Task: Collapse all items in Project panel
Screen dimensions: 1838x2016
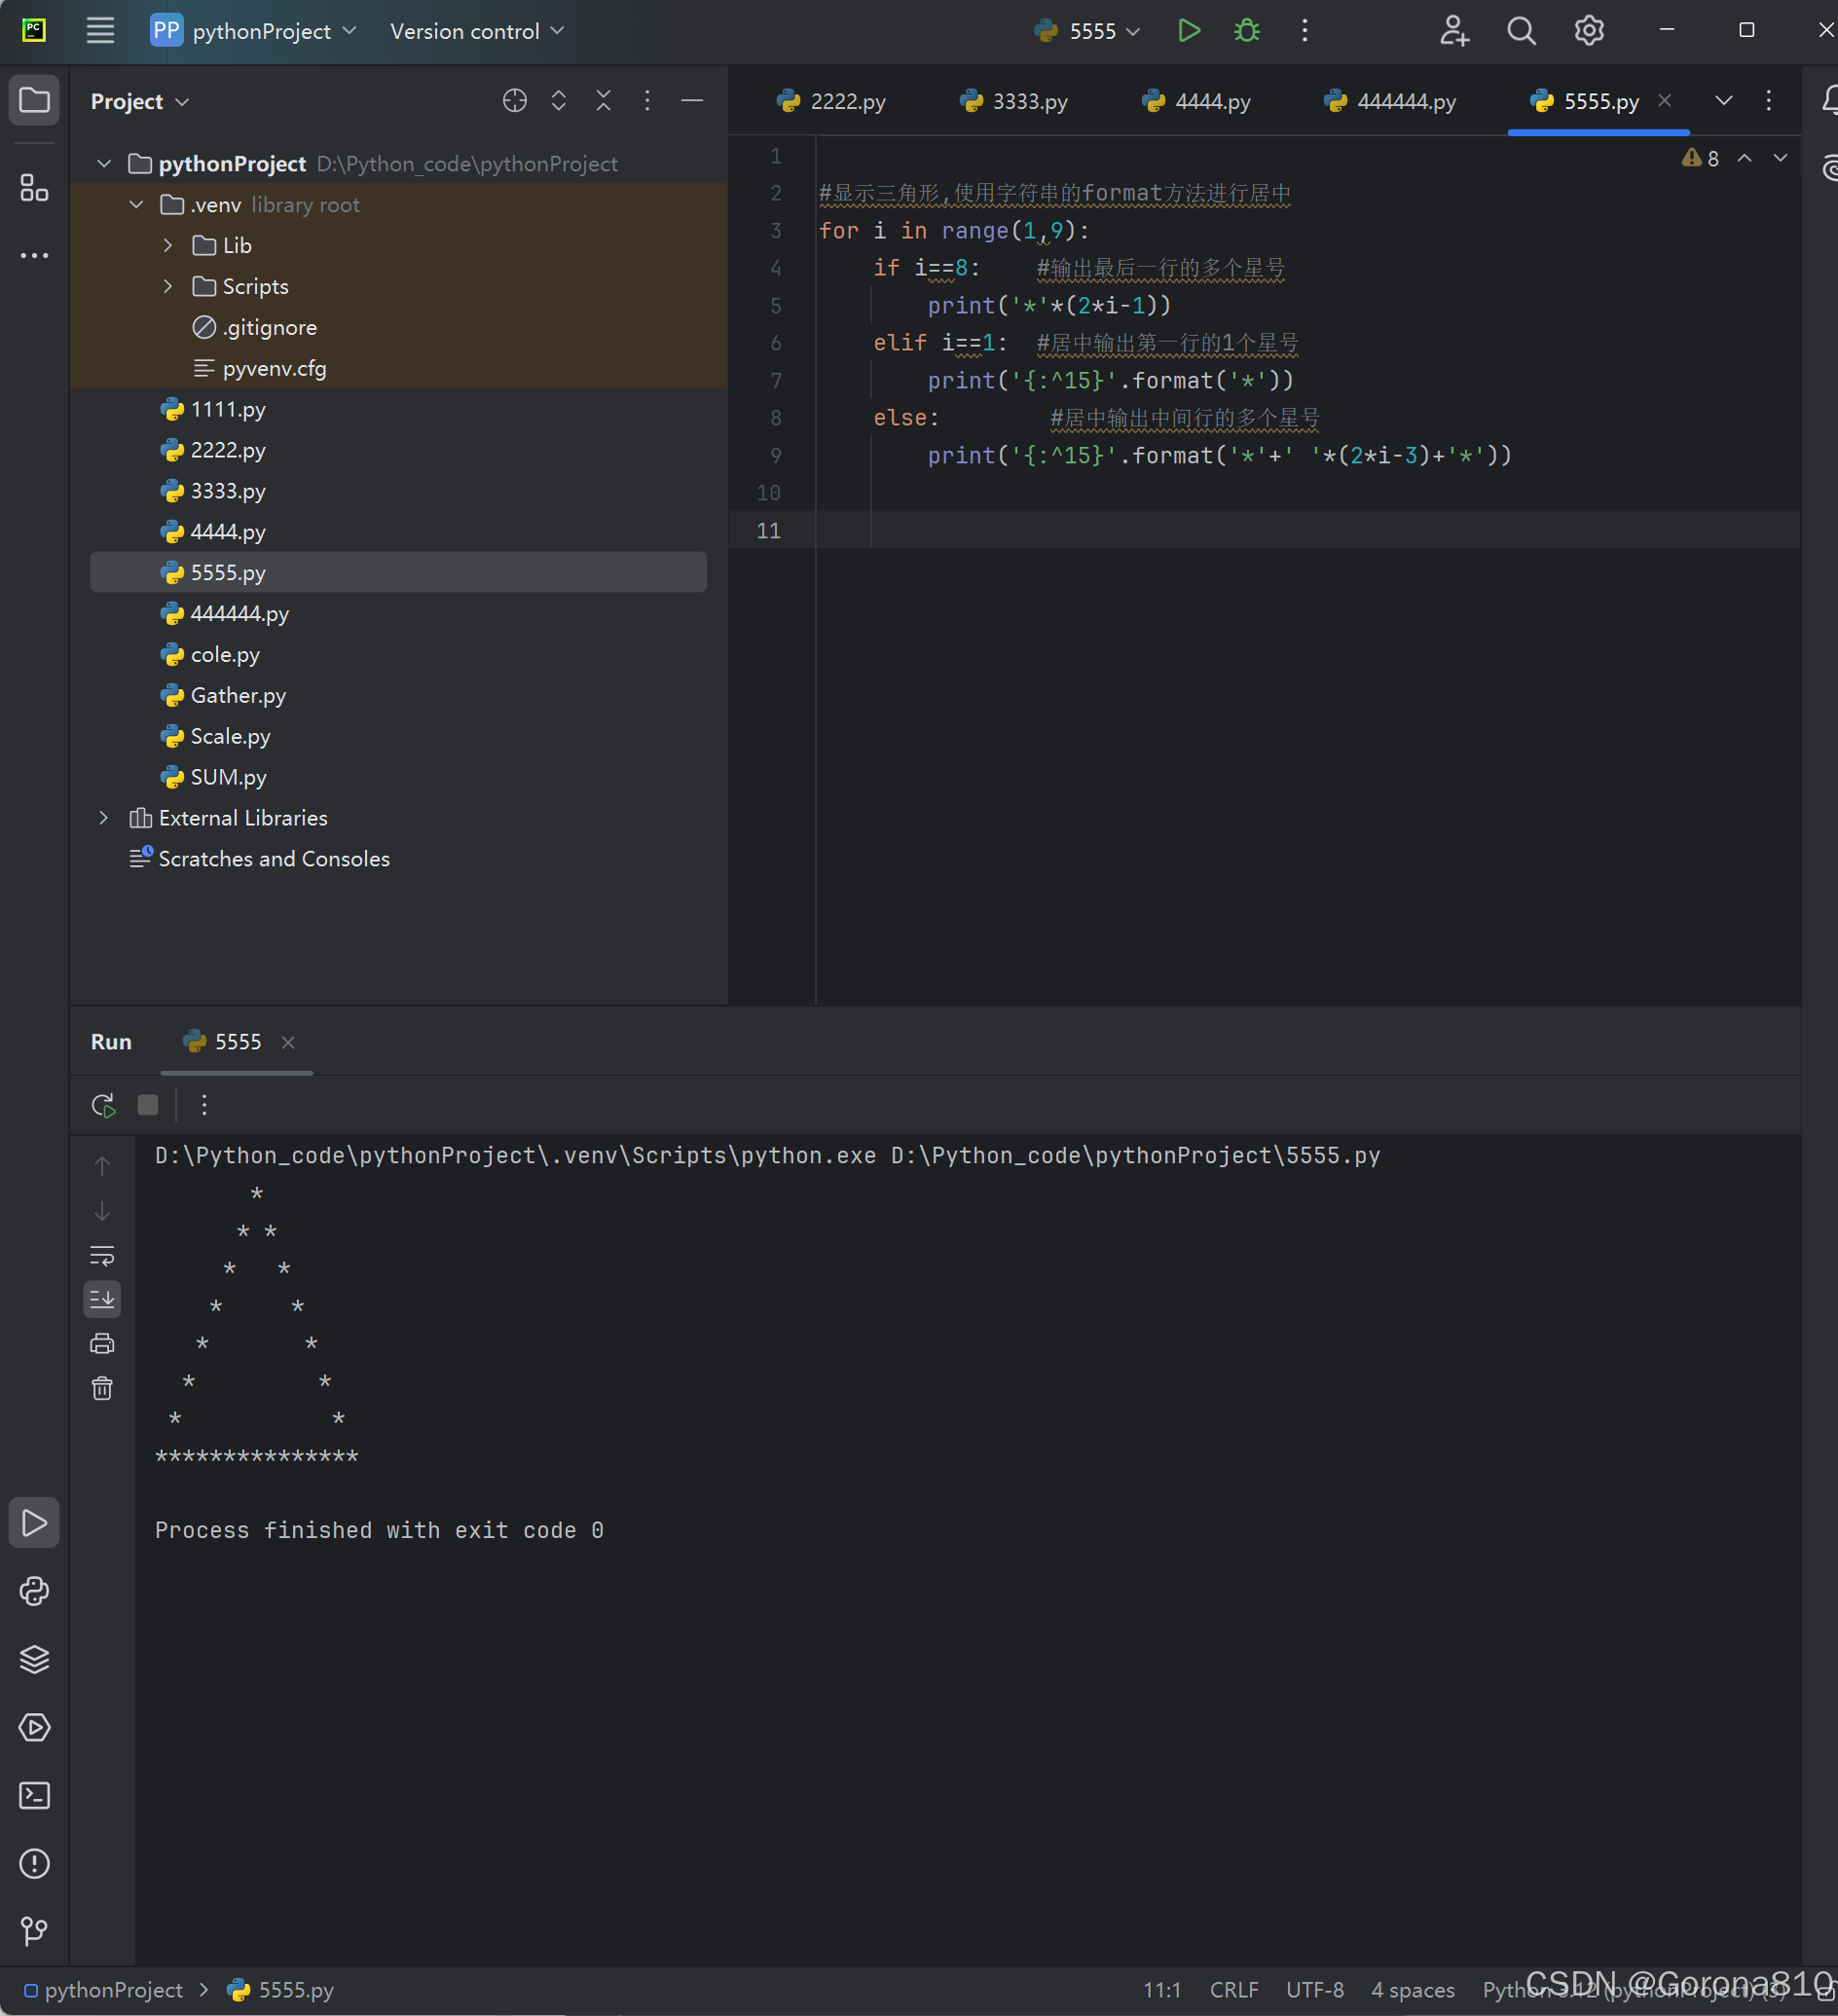Action: [x=603, y=101]
